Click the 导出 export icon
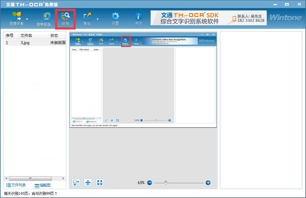 click(x=87, y=17)
